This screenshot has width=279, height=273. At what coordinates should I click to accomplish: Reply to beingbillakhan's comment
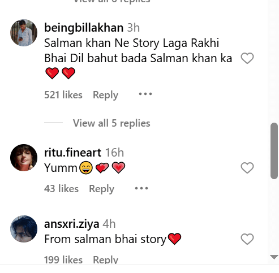pos(105,95)
